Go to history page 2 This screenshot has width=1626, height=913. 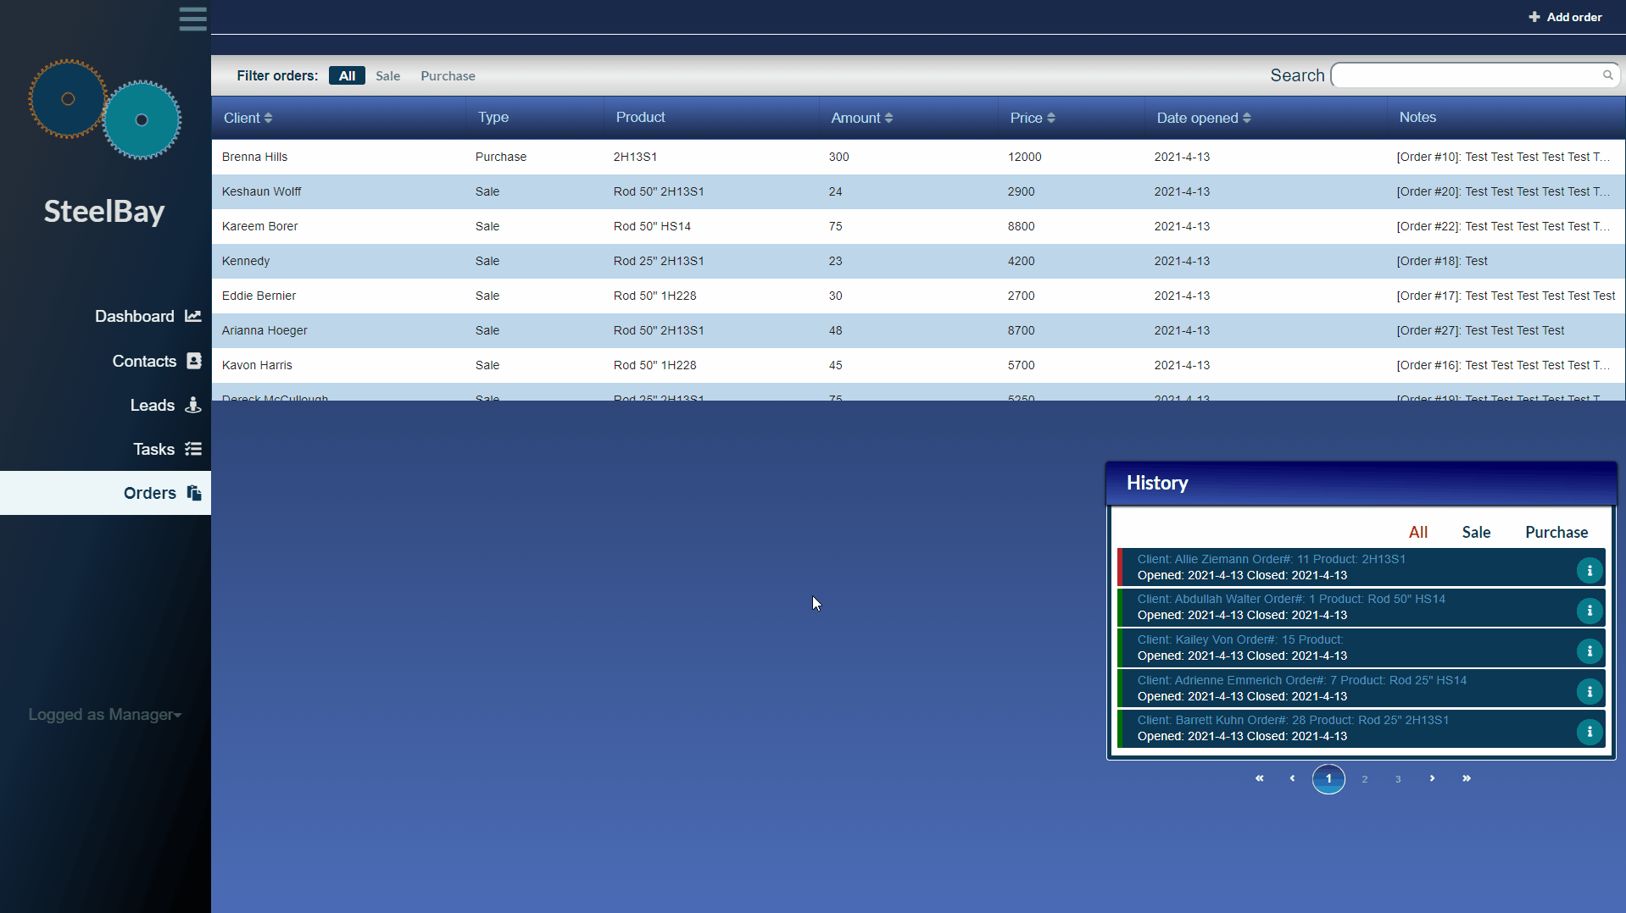[1365, 779]
